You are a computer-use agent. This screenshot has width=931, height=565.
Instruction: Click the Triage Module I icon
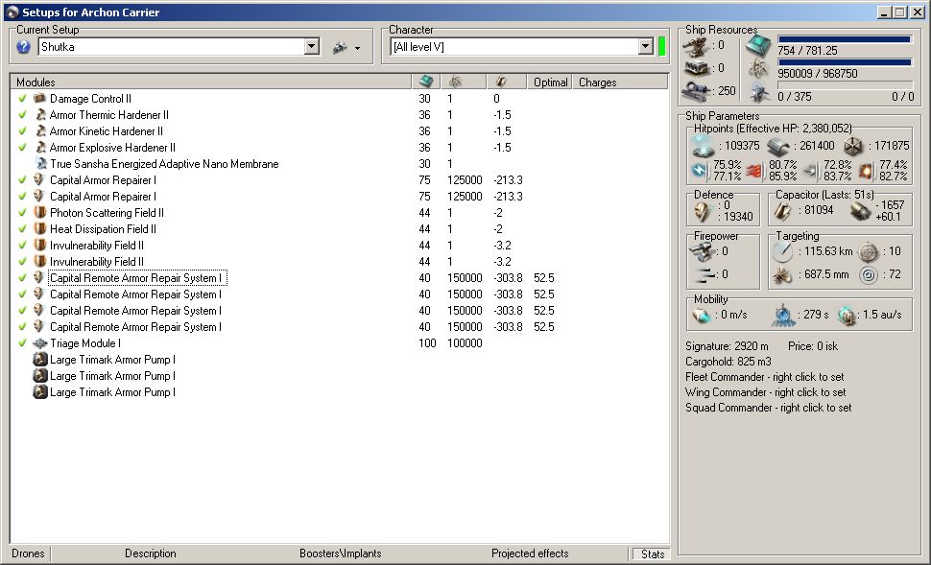pos(40,343)
